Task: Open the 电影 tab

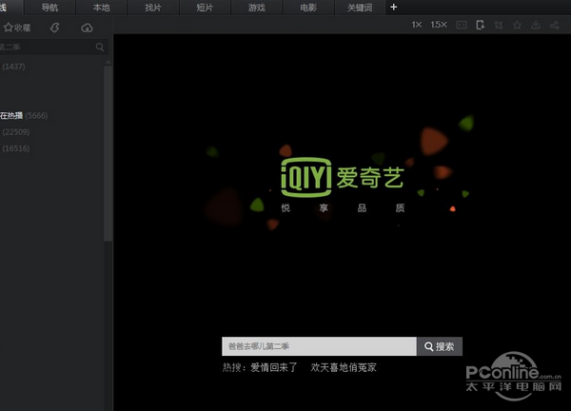Action: pyautogui.click(x=308, y=8)
